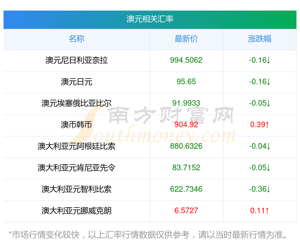Click the disclaimer note beginning *市场行情变化较快

tap(148, 235)
